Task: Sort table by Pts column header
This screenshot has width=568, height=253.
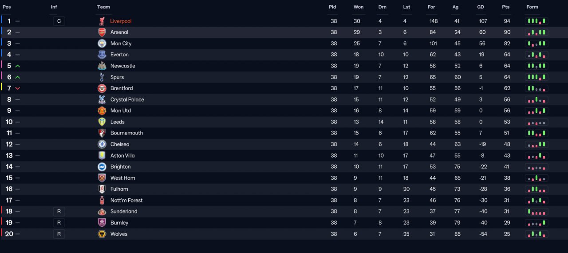Action: click(506, 7)
